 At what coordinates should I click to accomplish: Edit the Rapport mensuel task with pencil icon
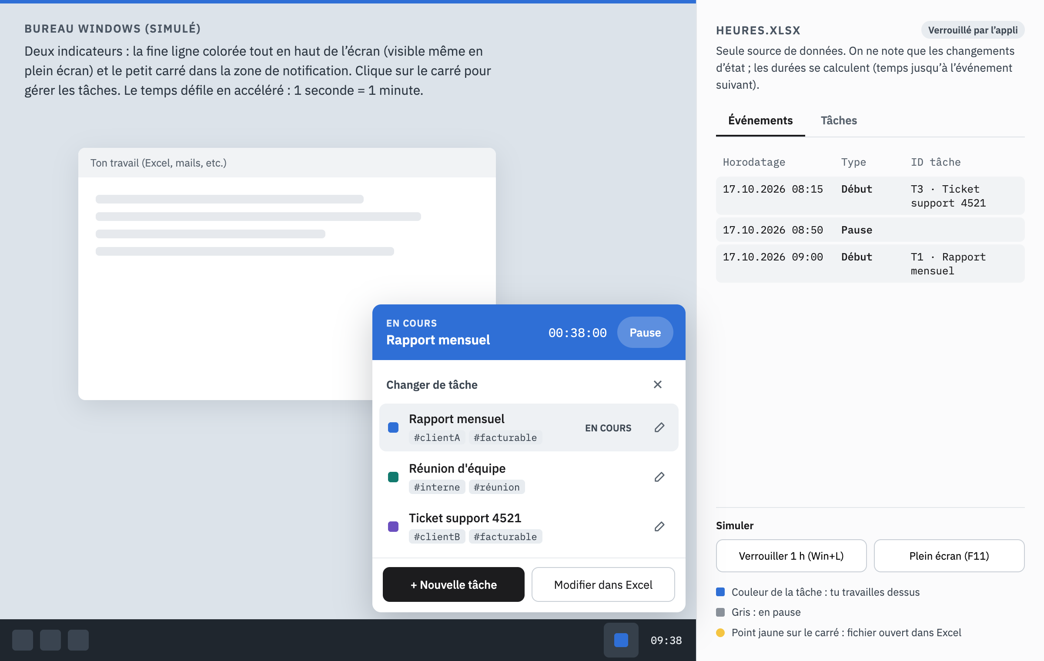click(659, 427)
